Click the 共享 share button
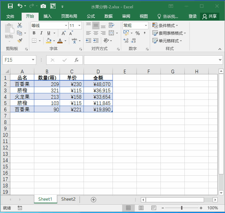 point(210,16)
